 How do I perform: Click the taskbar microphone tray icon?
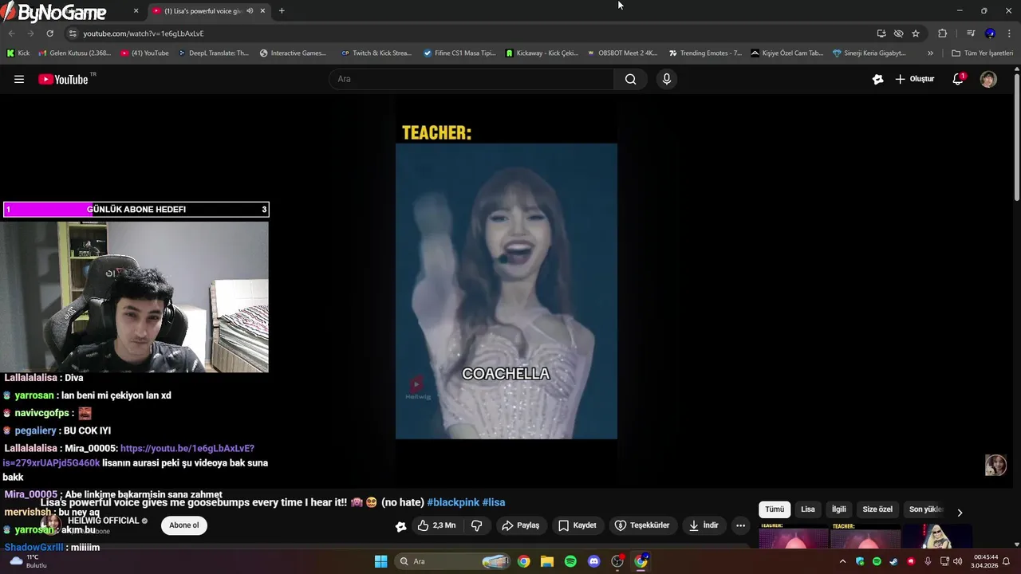[x=928, y=561]
